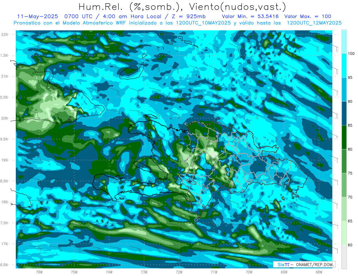Screen dimensions: 358x276
Task: Click 'Valor Max. = 100' text
Action: 308,16
